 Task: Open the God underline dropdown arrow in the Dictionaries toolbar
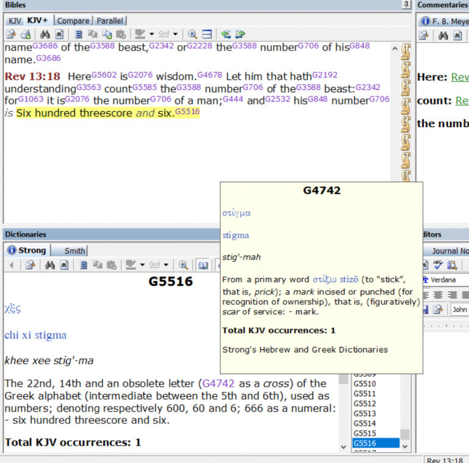point(166,264)
